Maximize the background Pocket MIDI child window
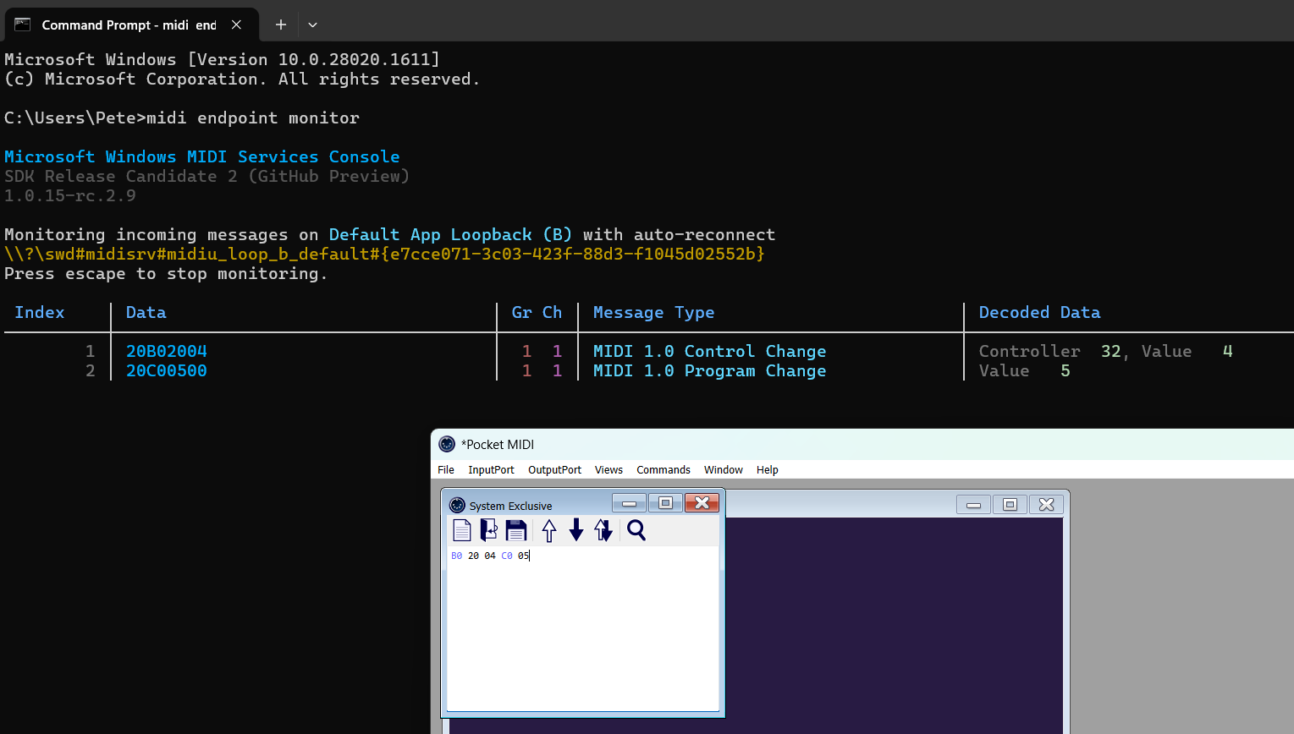This screenshot has width=1294, height=734. click(1010, 505)
